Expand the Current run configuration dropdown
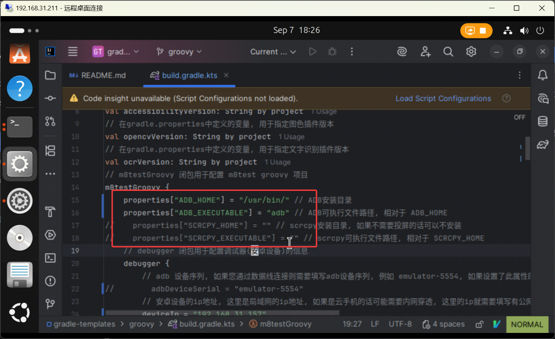 click(x=273, y=52)
